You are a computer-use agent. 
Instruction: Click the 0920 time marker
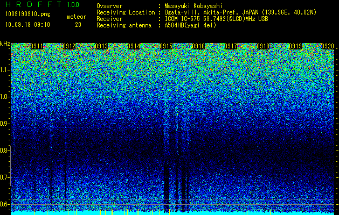[328, 46]
